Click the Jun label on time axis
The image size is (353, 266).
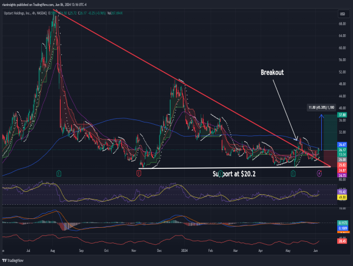pos(315,251)
